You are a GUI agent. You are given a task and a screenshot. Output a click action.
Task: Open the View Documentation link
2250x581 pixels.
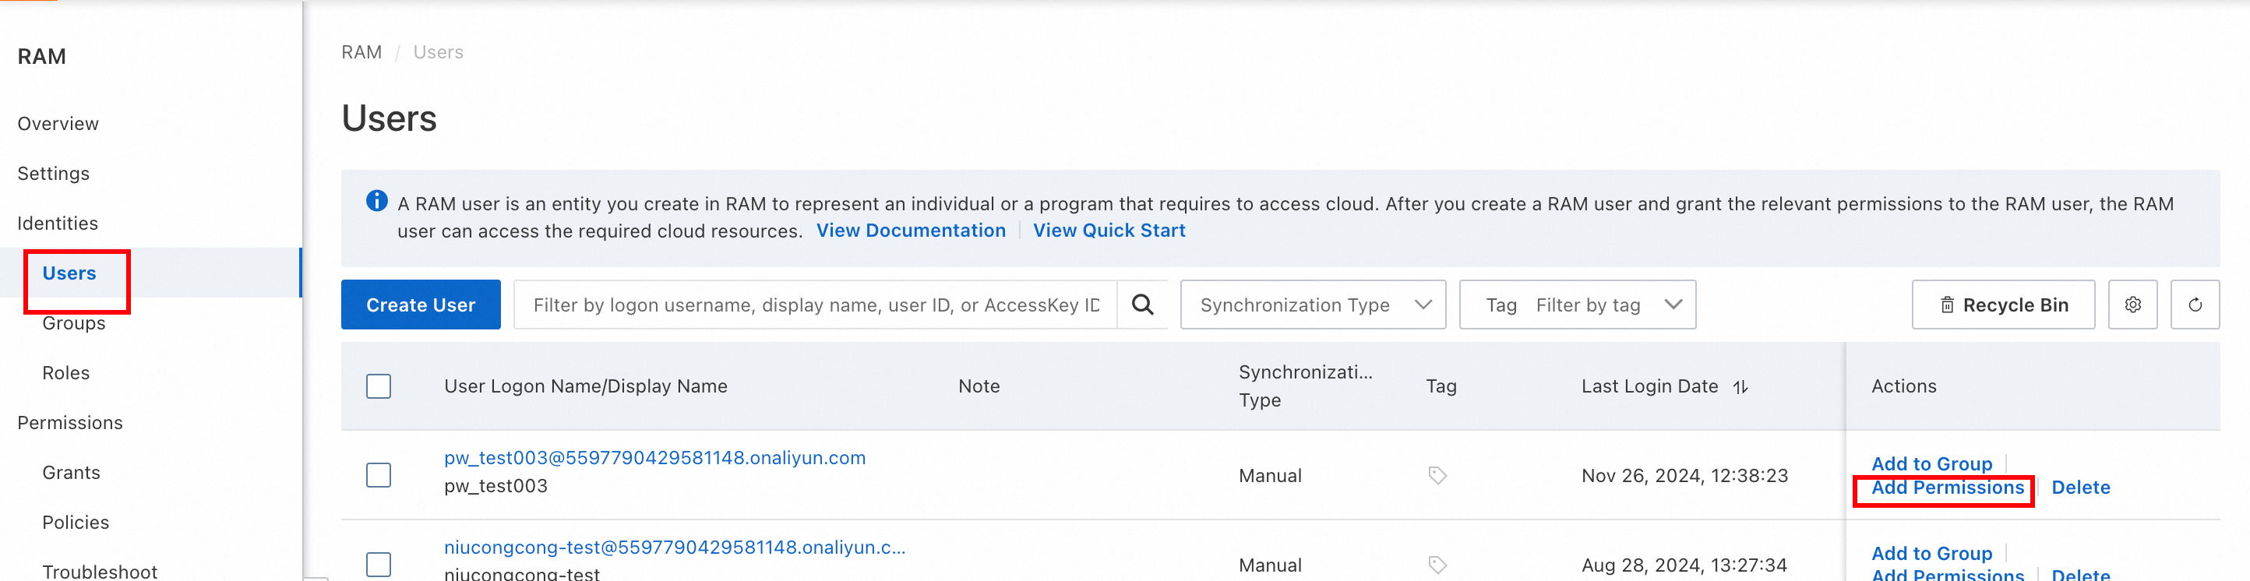pyautogui.click(x=910, y=231)
